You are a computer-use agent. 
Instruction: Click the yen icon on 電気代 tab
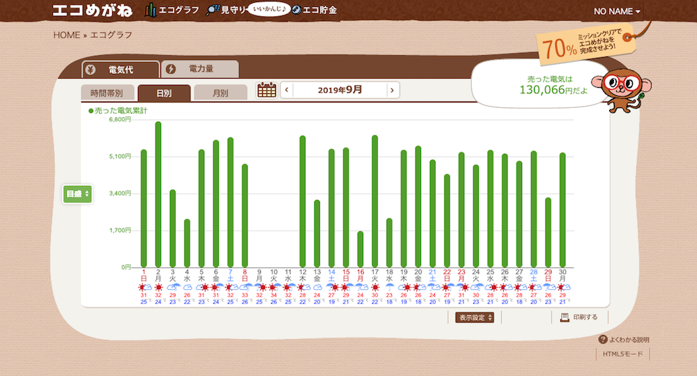91,70
